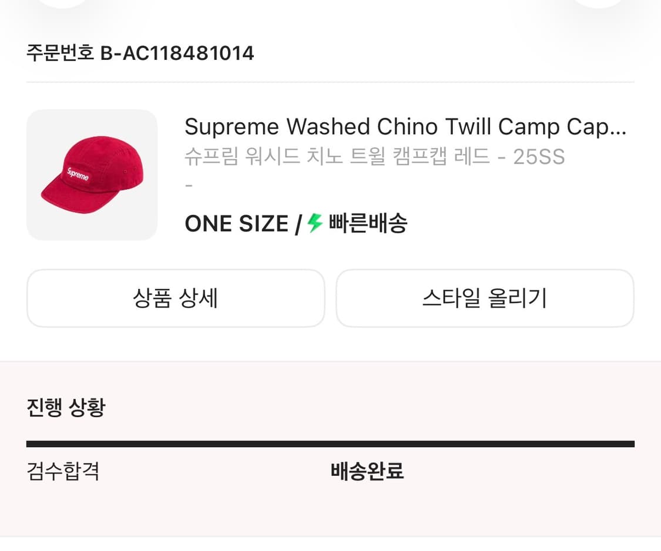Tap the gray progress status panel background
Viewport: 661px width, 551px height.
coord(330,517)
